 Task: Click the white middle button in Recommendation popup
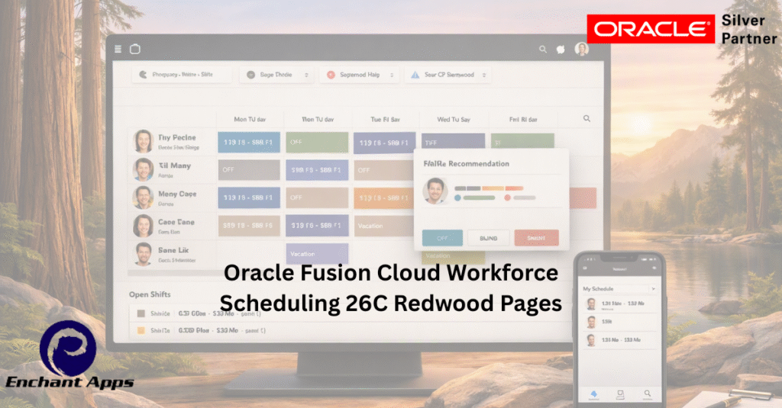pos(488,238)
